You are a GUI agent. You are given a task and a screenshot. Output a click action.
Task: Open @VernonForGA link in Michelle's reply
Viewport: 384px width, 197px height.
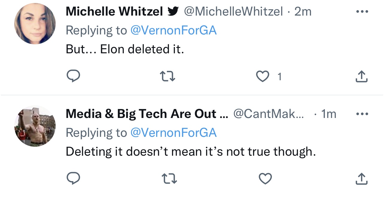pos(173,31)
